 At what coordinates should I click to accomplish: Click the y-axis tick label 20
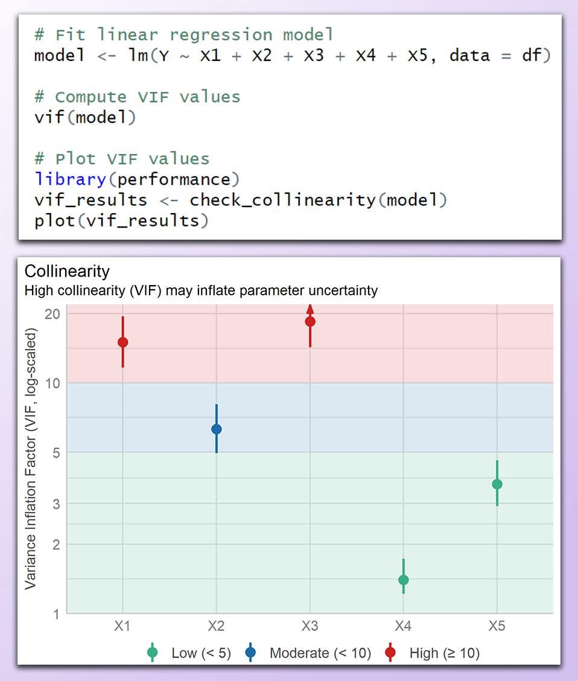(52, 314)
